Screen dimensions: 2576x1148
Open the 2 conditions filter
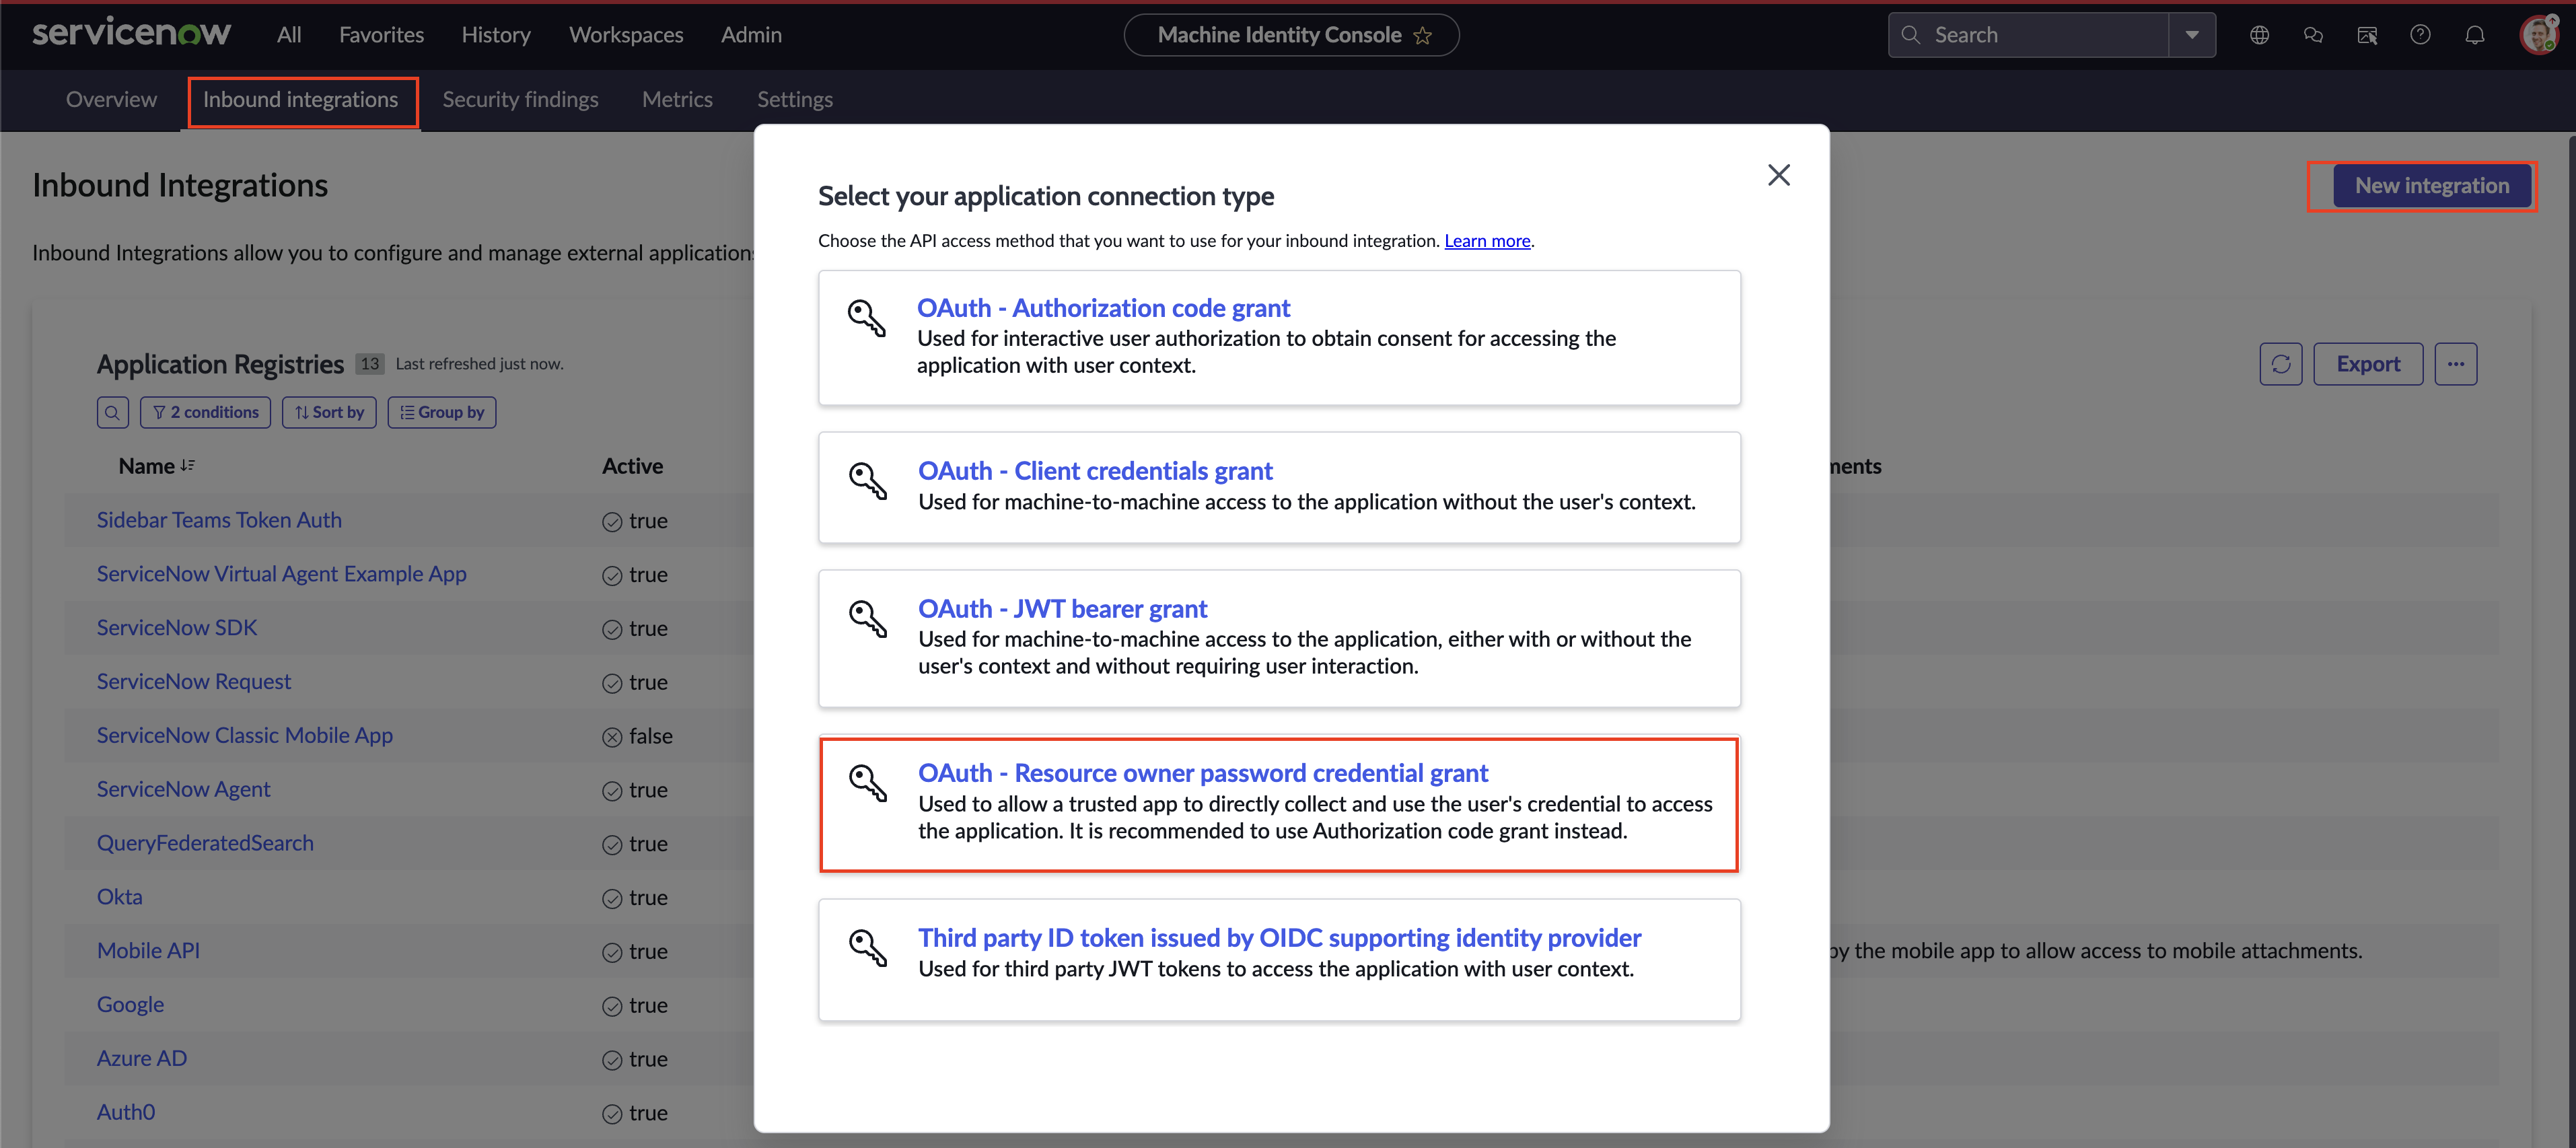(x=205, y=412)
